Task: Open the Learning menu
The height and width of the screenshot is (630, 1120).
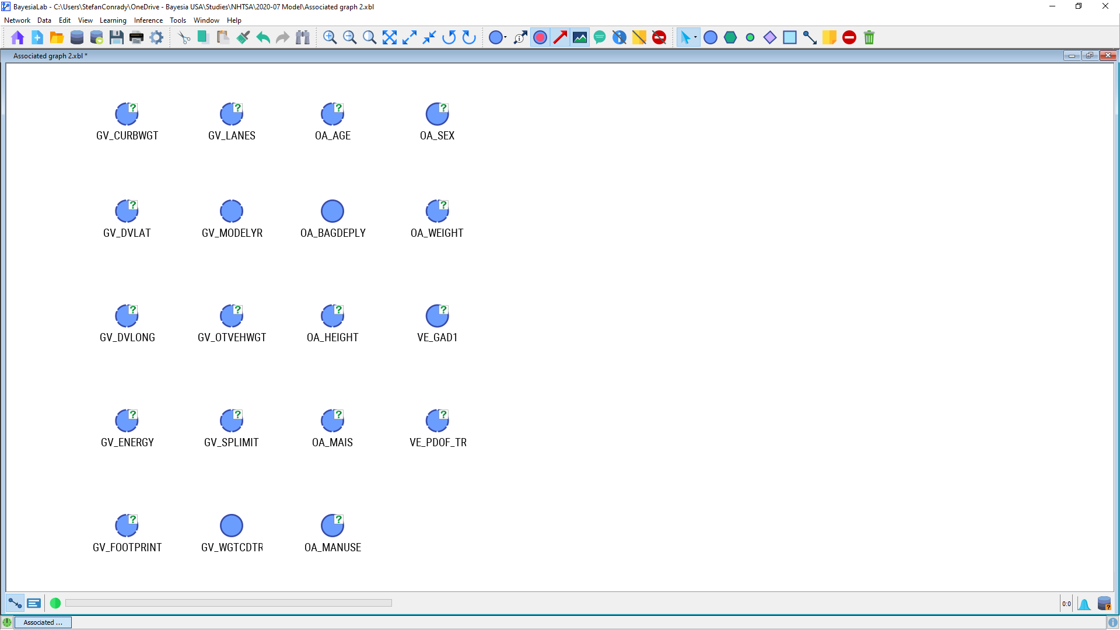Action: pos(113,20)
